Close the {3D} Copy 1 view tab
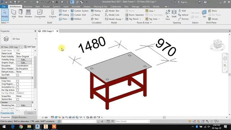 pyautogui.click(x=57, y=31)
